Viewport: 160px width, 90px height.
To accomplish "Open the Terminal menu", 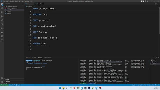I will point(27,1).
